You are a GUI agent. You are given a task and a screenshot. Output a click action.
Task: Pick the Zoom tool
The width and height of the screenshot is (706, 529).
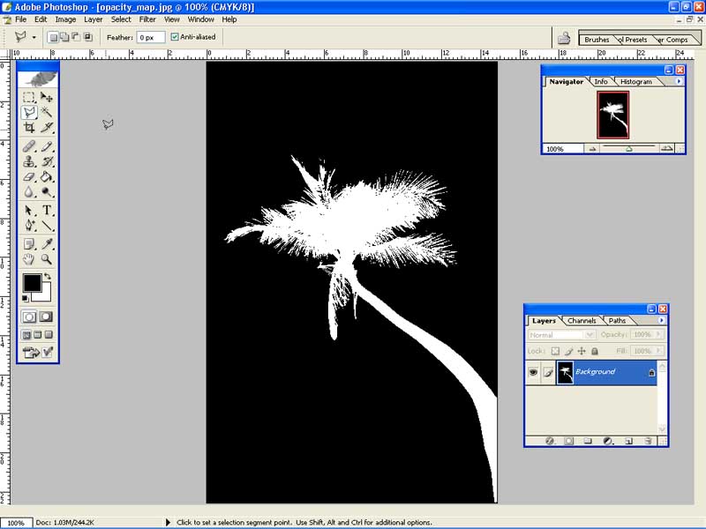click(45, 259)
